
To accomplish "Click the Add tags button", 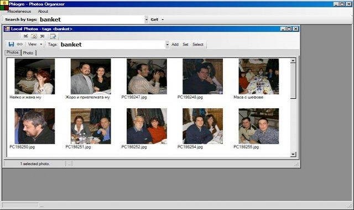I will (175, 44).
